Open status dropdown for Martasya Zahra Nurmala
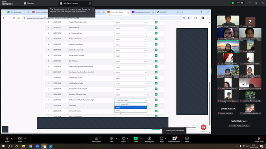Screen dimensions: 266x149 (131, 95)
